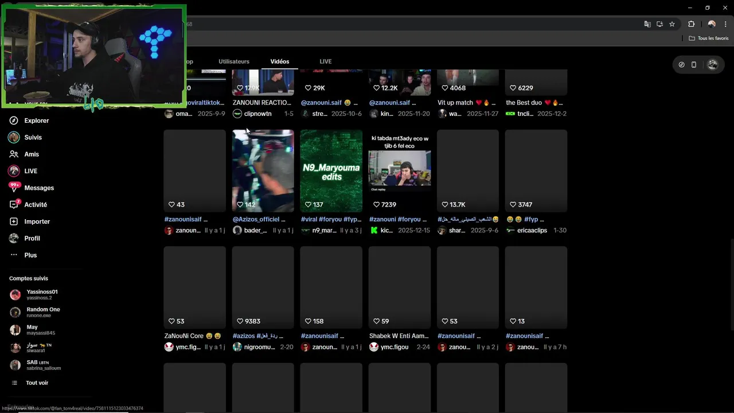Open the 'the Best duo' video caption

(534, 103)
